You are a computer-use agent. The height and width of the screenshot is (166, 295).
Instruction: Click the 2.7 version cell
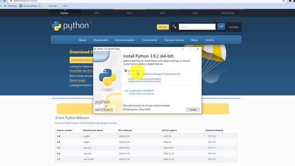coord(59,159)
